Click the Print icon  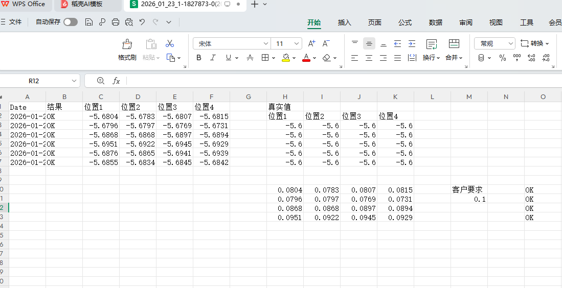click(x=116, y=22)
